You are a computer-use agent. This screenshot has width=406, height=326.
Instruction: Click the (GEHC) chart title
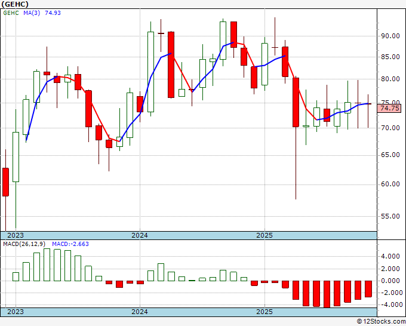click(15, 4)
